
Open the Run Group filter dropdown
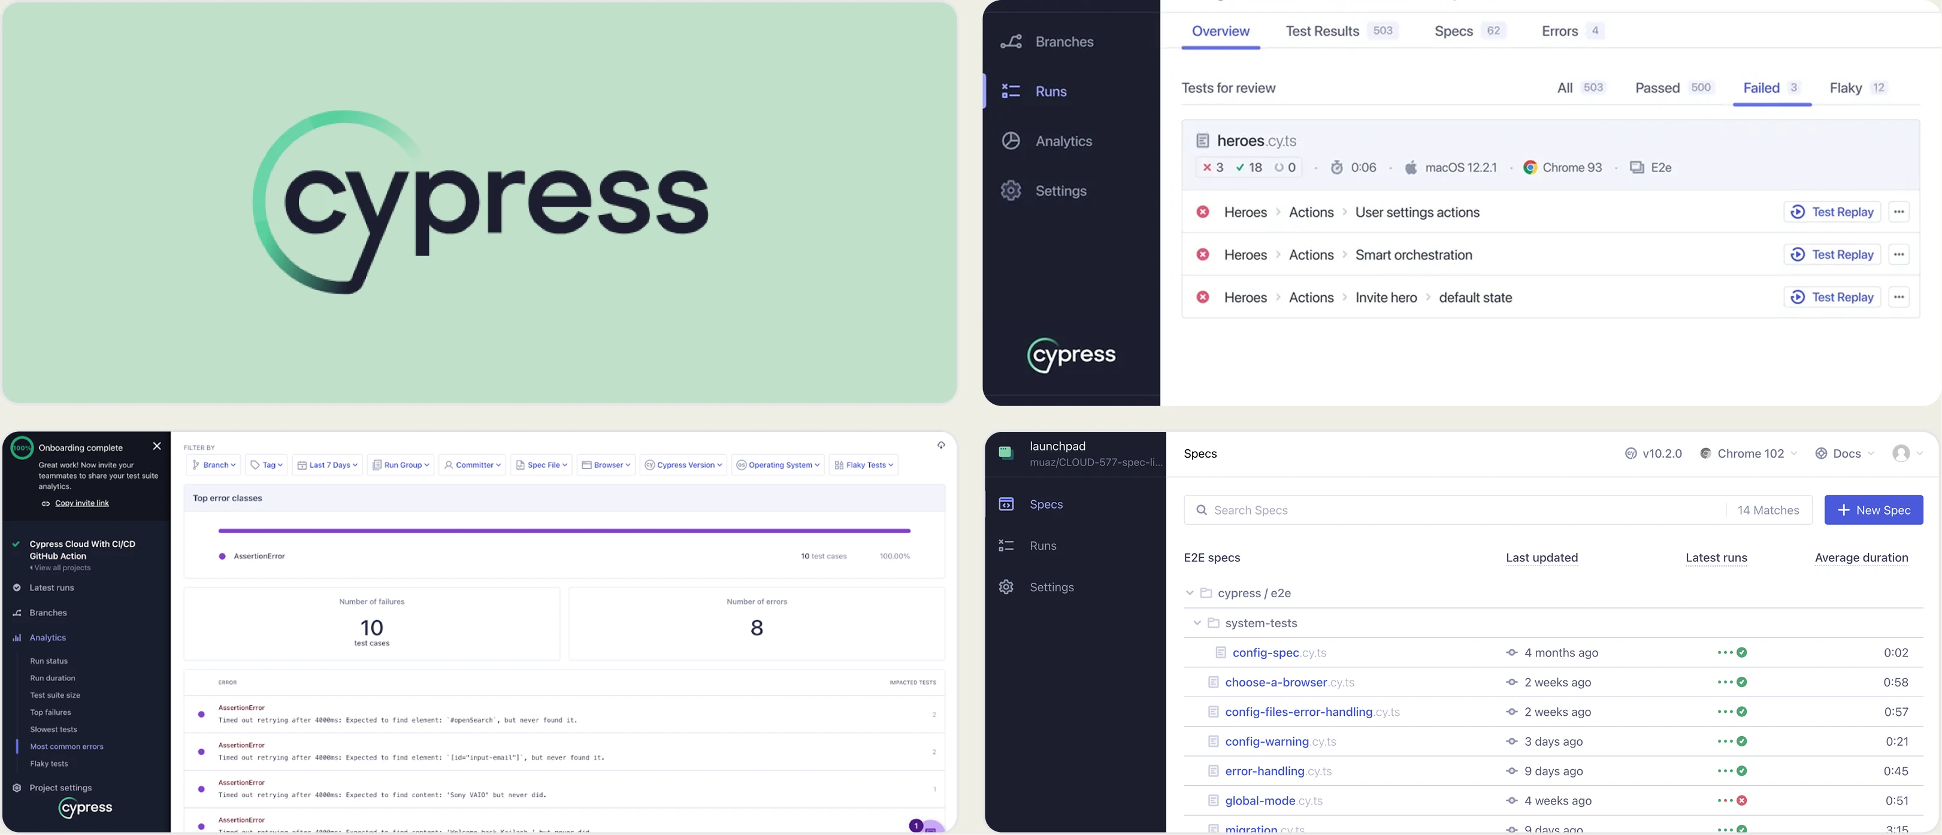click(x=401, y=465)
